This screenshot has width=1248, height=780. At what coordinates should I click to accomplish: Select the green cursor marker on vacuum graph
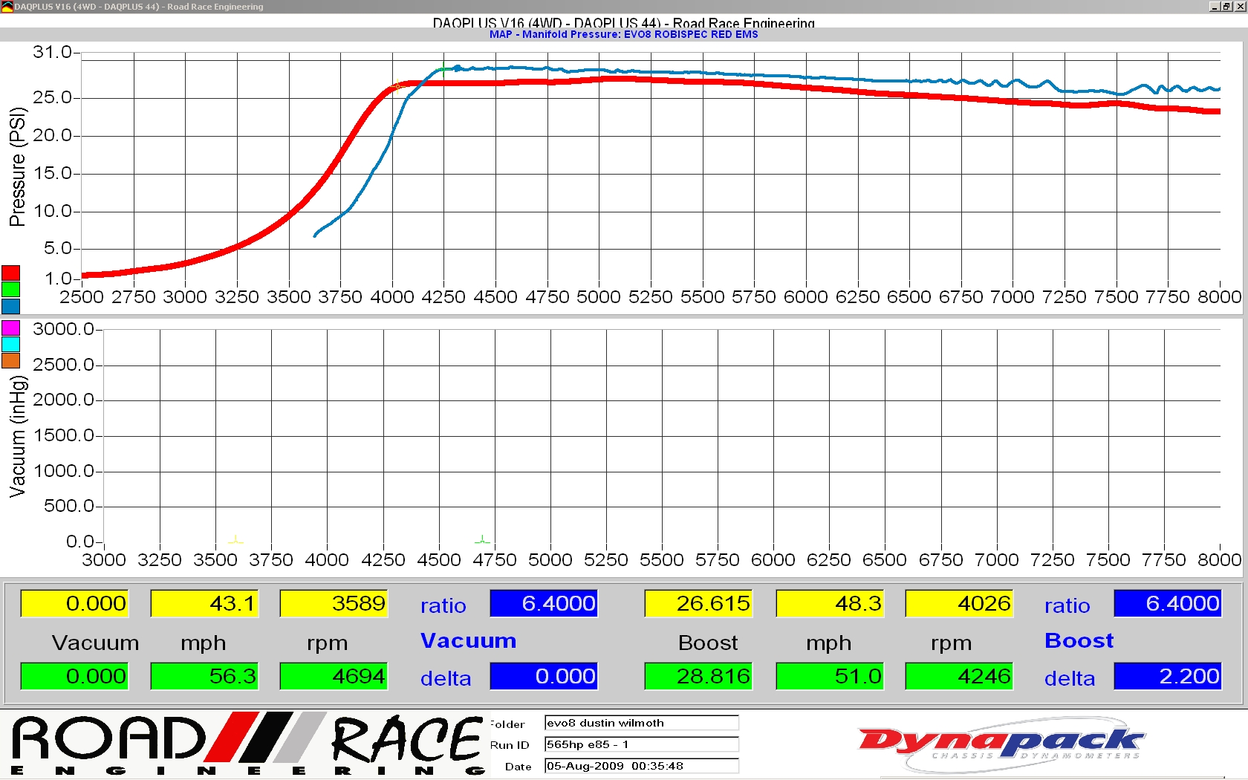click(x=482, y=539)
